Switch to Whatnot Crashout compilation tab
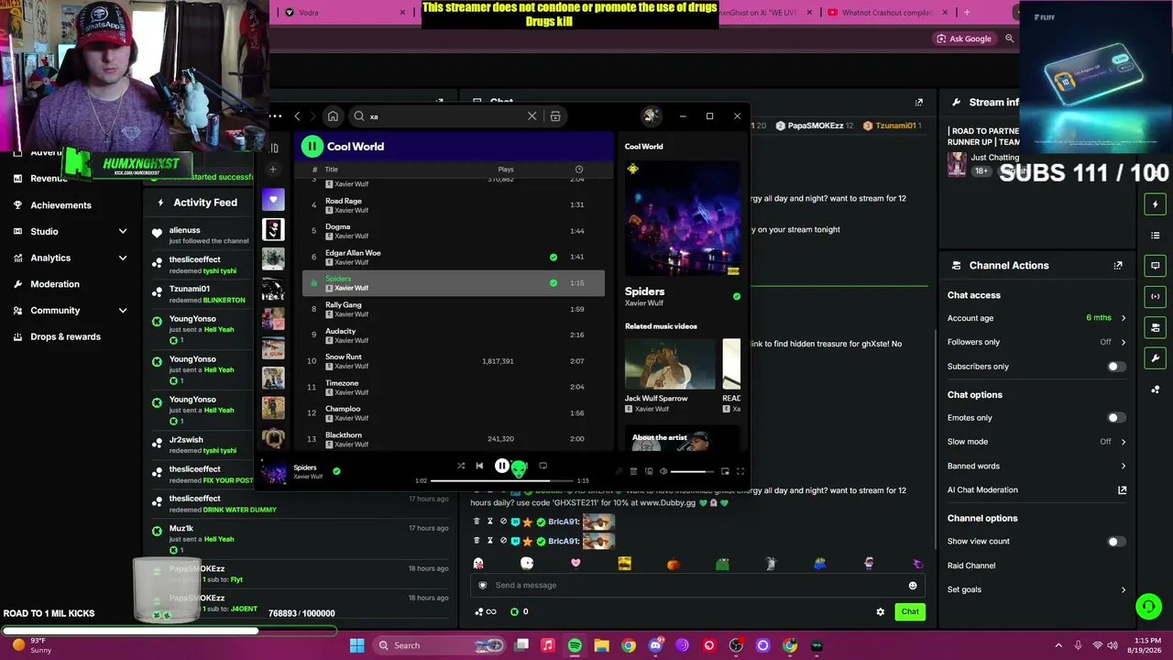The height and width of the screenshot is (660, 1173). click(885, 13)
